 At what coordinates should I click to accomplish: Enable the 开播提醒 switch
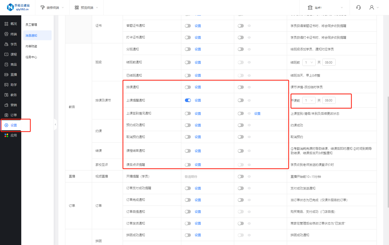pyautogui.click(x=241, y=176)
